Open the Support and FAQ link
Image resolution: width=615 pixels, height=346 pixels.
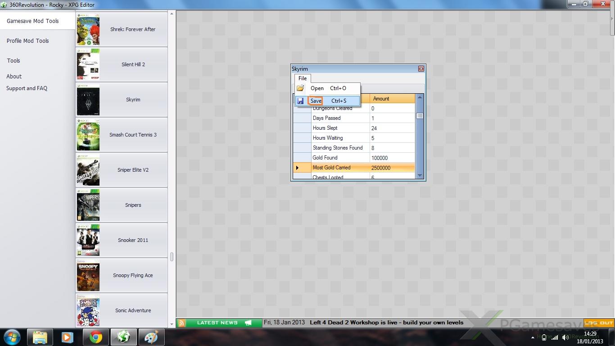tap(27, 88)
